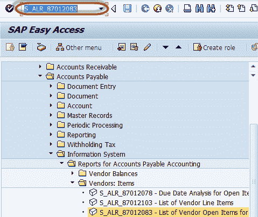Click the SAP Business Workplace icon
This screenshot has height=217, width=258.
point(41,47)
